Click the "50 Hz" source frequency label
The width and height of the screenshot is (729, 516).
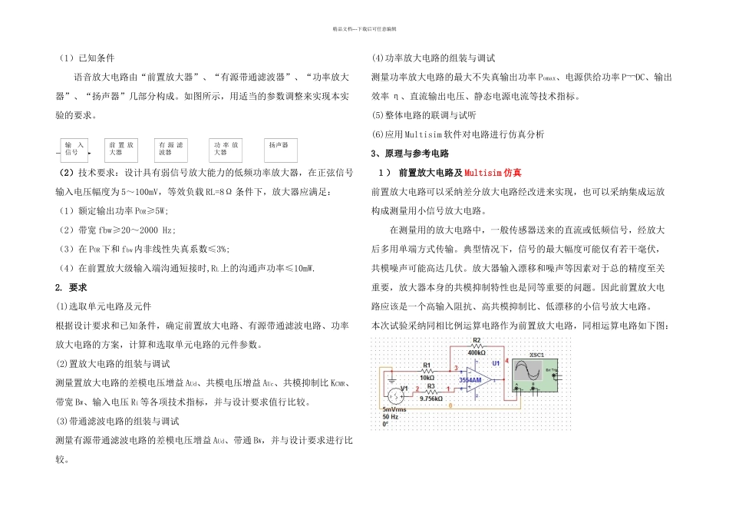pyautogui.click(x=391, y=416)
